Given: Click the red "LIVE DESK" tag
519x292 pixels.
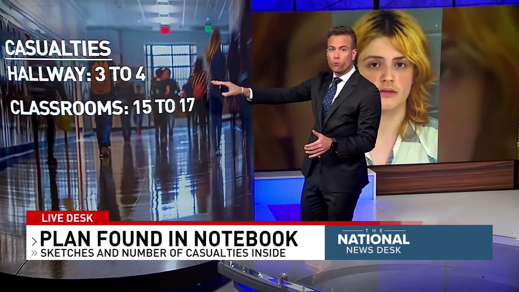Looking at the screenshot, I should click(x=67, y=218).
